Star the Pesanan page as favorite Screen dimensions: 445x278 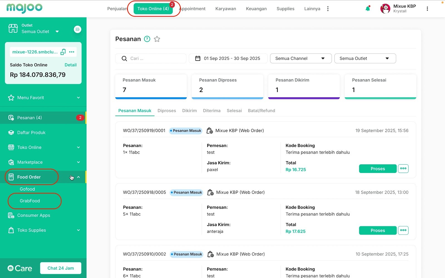[x=157, y=39]
